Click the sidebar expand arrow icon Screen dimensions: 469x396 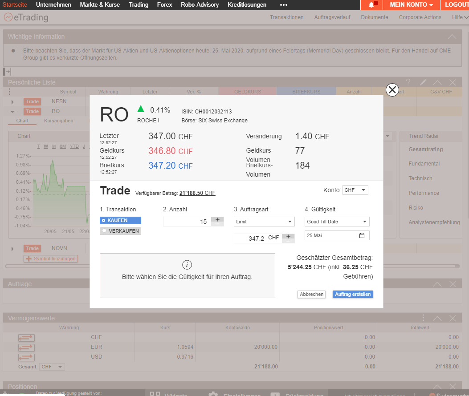[7, 72]
